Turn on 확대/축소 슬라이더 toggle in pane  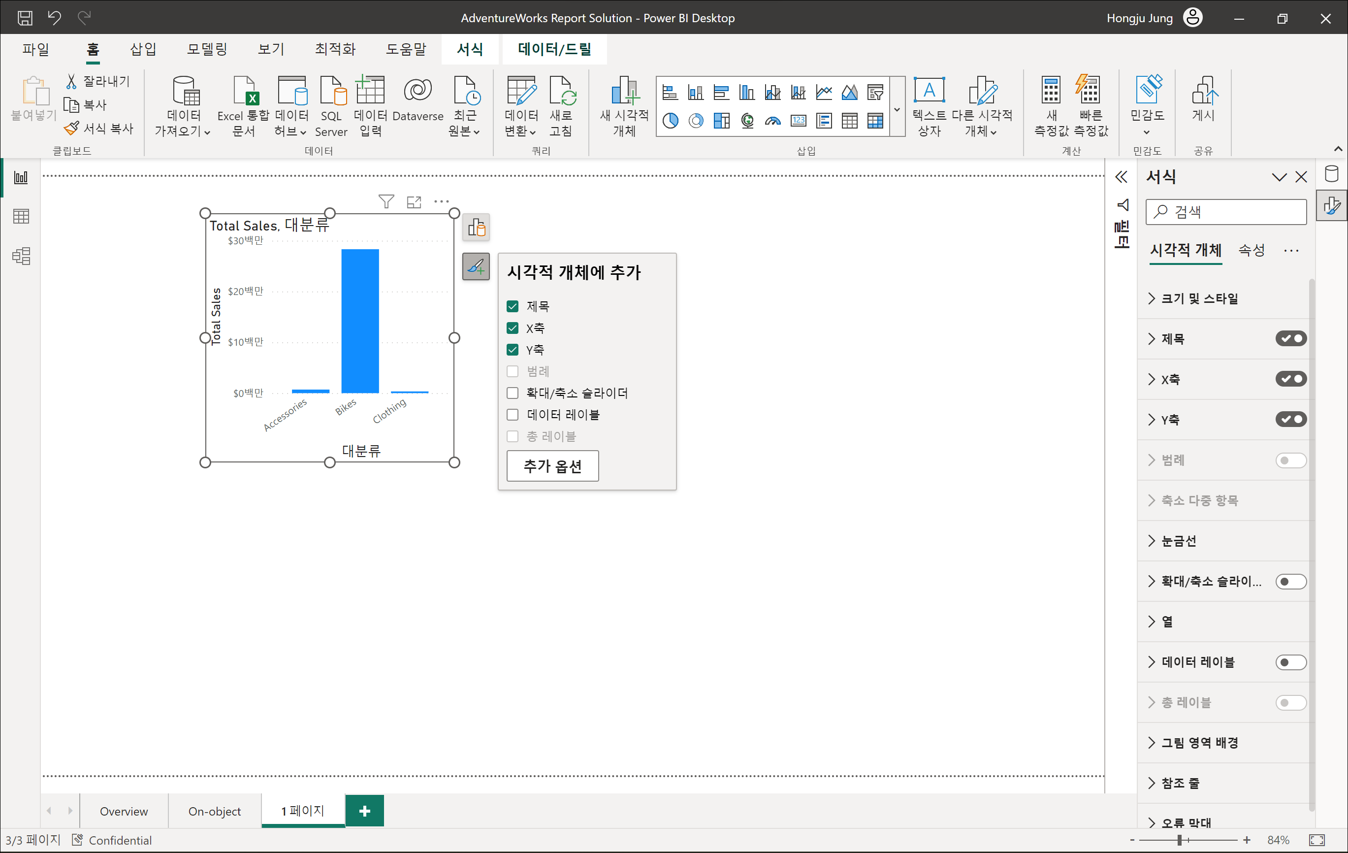[1290, 581]
